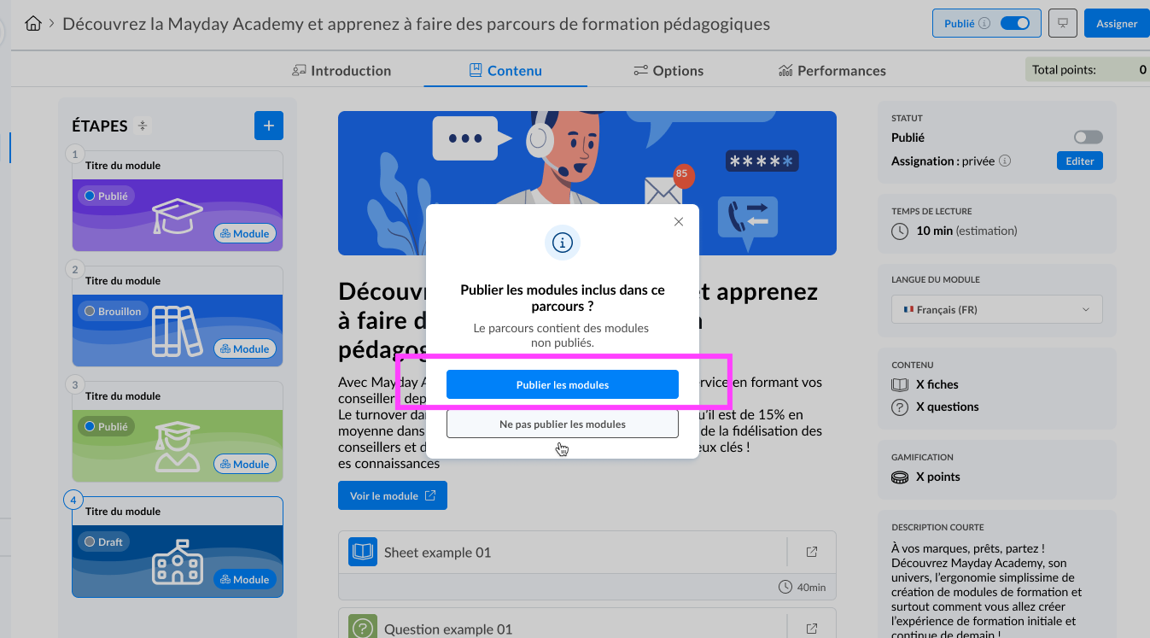Toggle the Publié switch in the top bar

(1014, 24)
